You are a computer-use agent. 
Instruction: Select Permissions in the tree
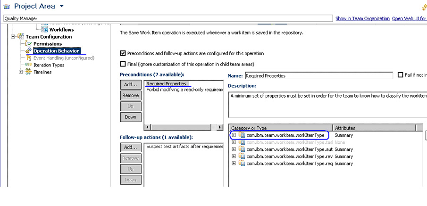(x=48, y=44)
